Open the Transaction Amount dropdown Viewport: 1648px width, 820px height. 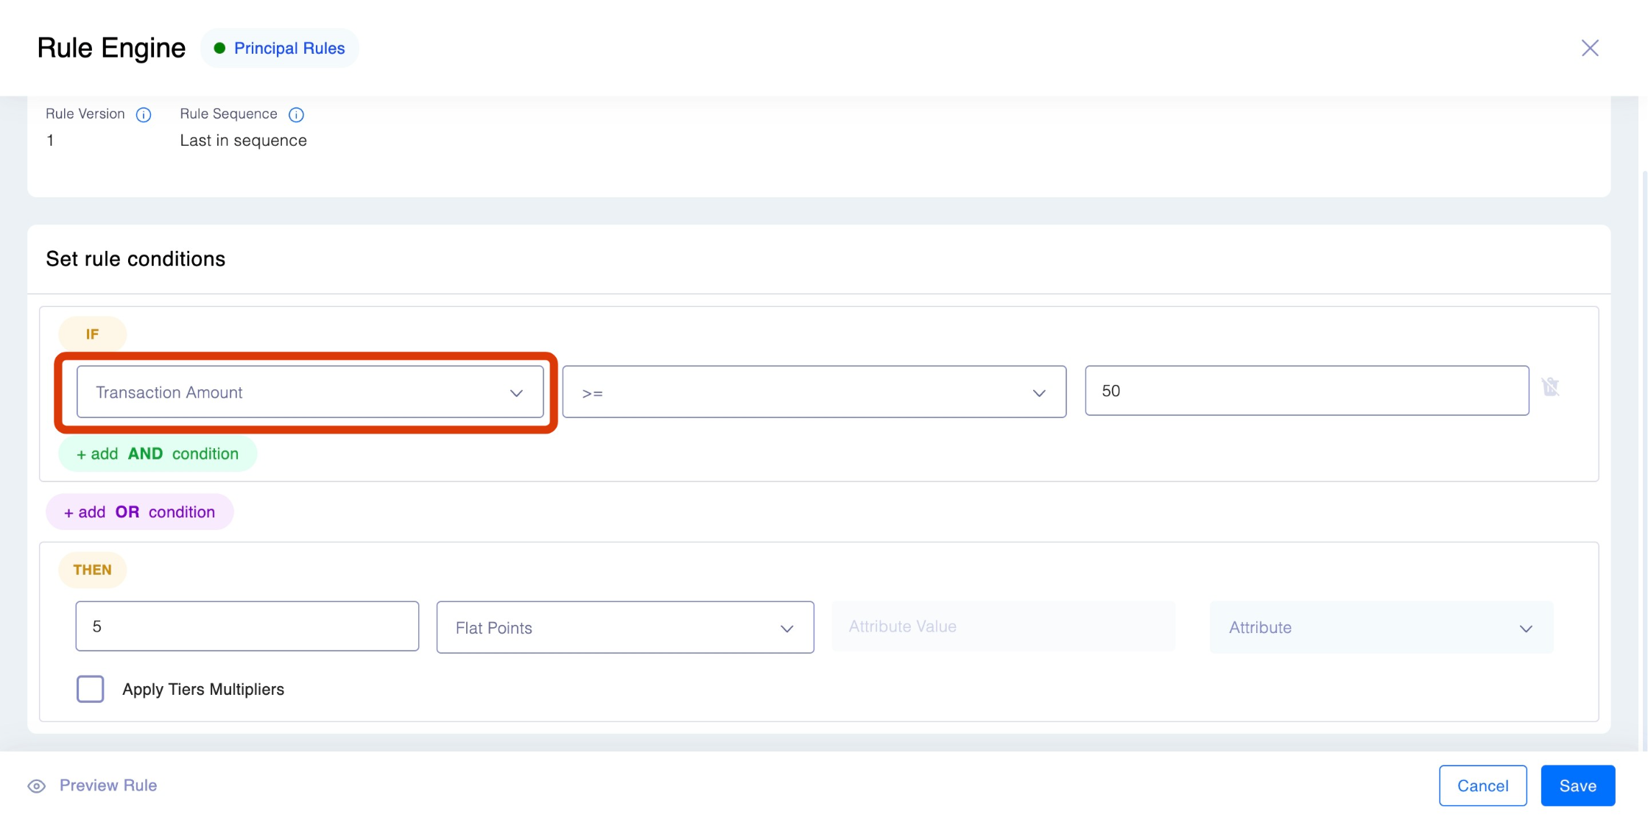point(309,392)
